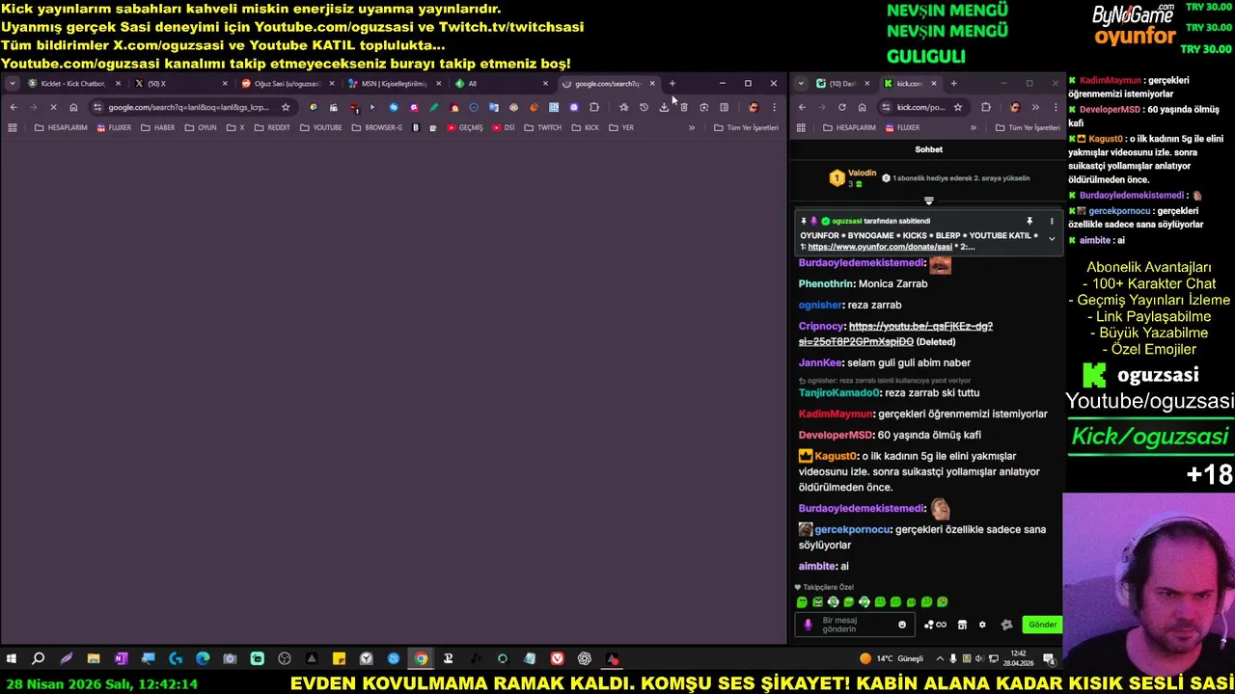Open the channel points infinity icon
The image size is (1235, 694).
[935, 625]
